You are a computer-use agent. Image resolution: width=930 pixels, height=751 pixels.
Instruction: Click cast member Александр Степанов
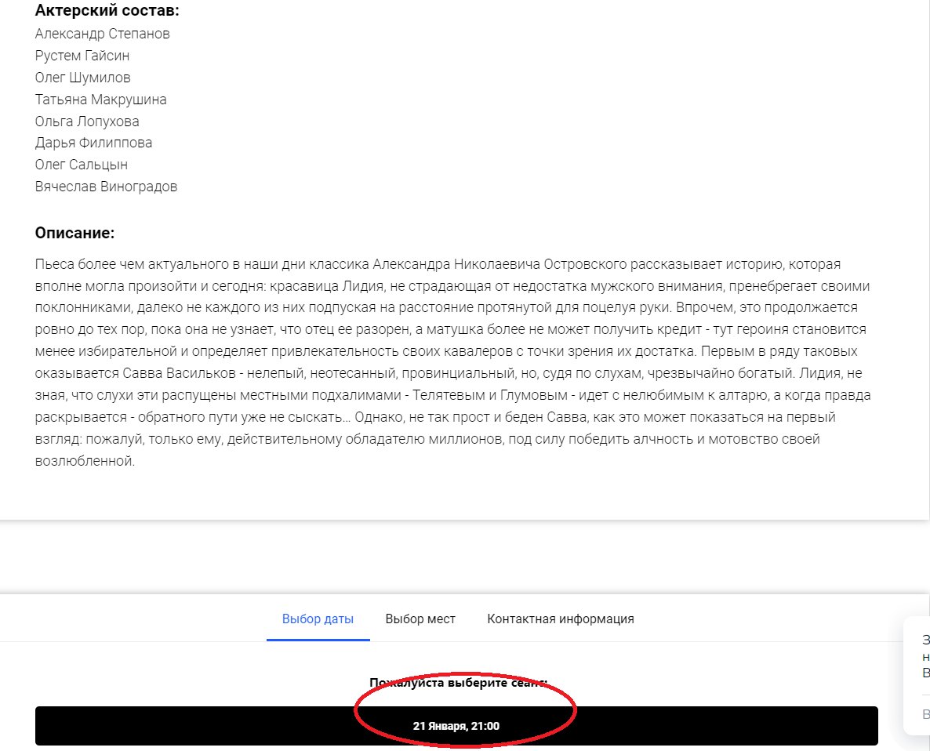tap(102, 34)
